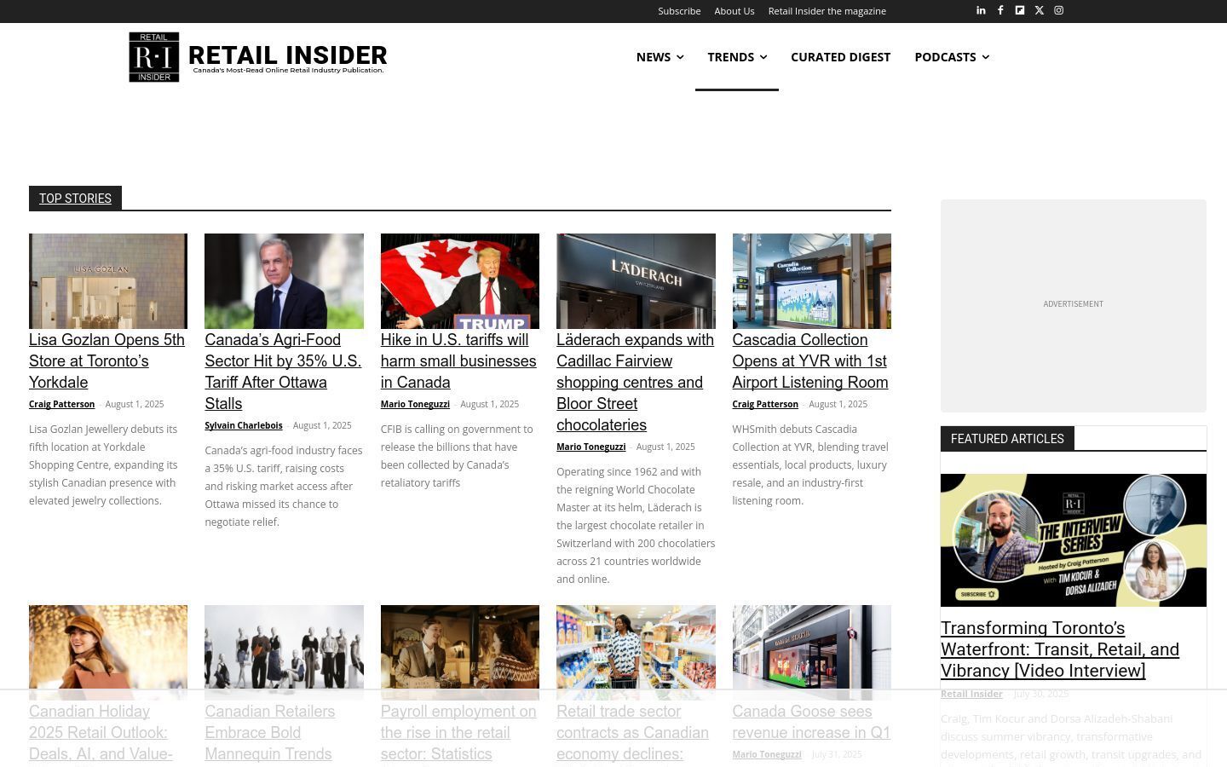
Task: Open the payroll employment article thumbnail
Action: pyautogui.click(x=460, y=653)
